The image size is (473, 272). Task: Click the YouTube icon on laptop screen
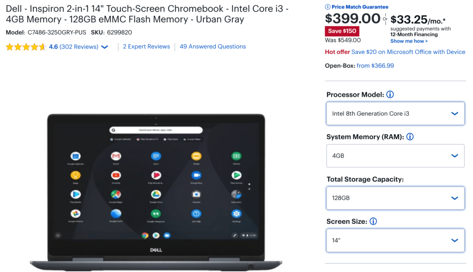click(x=116, y=175)
